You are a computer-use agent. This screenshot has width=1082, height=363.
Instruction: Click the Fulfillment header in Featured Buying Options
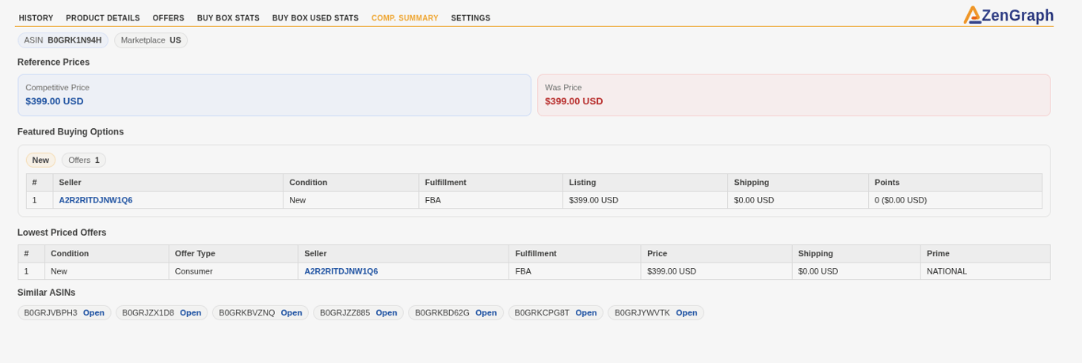click(491, 183)
